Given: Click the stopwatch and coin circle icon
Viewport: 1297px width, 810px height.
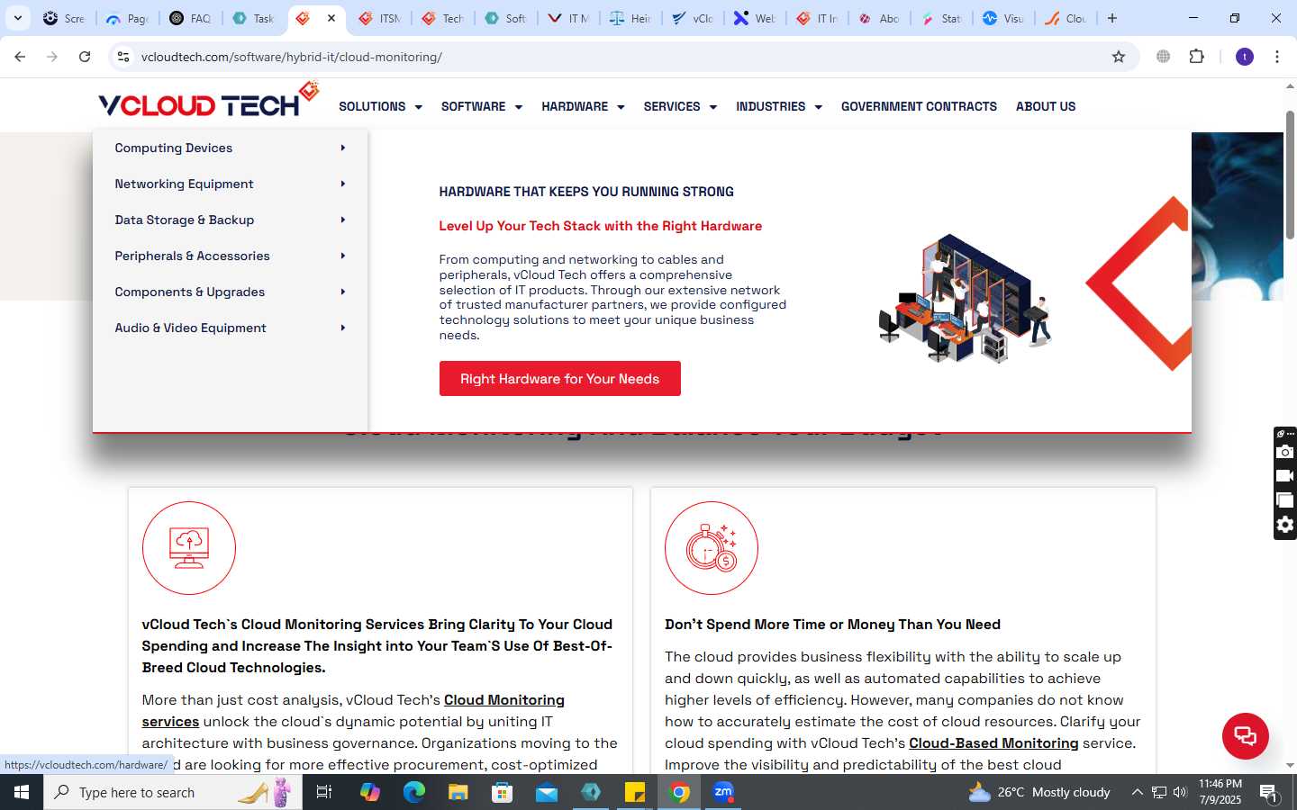Looking at the screenshot, I should 712,548.
